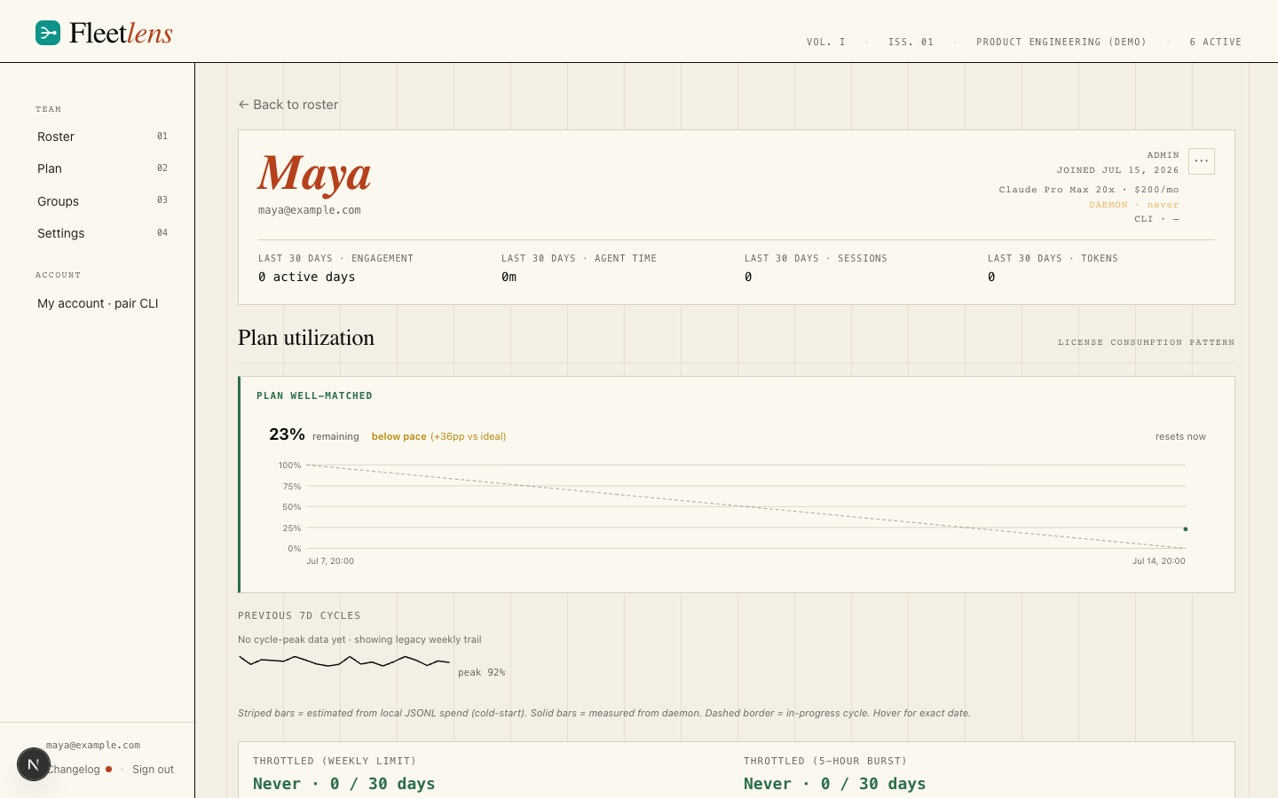Click the 'CLI · —' status line
Viewport: 1278px width, 798px height.
(x=1156, y=219)
